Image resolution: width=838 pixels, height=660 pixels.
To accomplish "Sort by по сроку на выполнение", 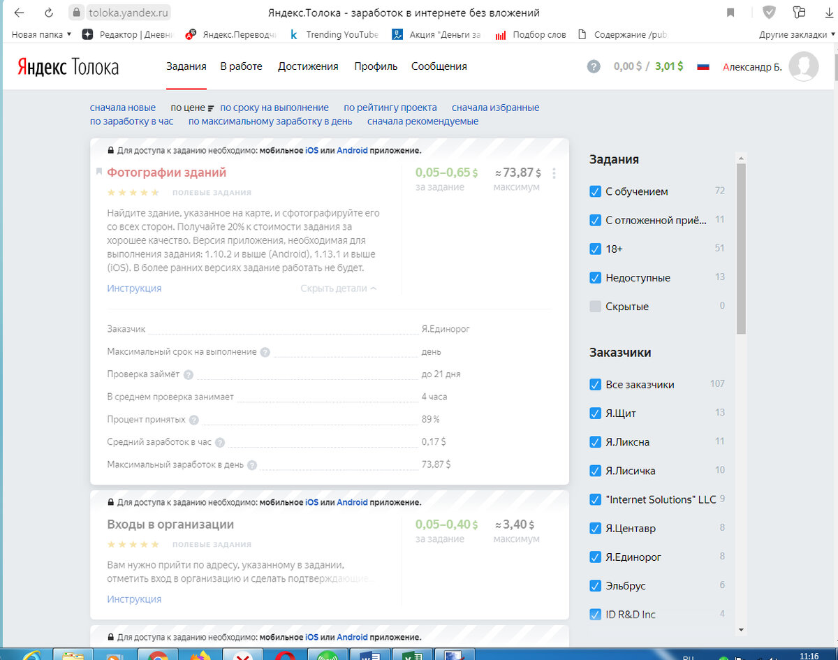I will point(274,108).
